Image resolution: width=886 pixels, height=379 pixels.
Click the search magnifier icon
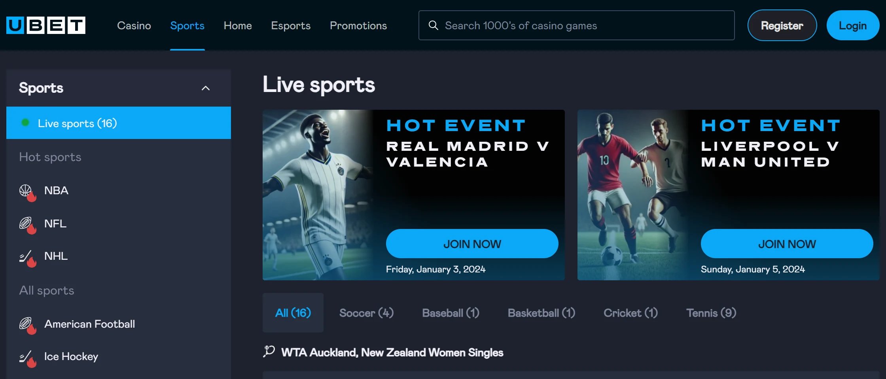[434, 25]
